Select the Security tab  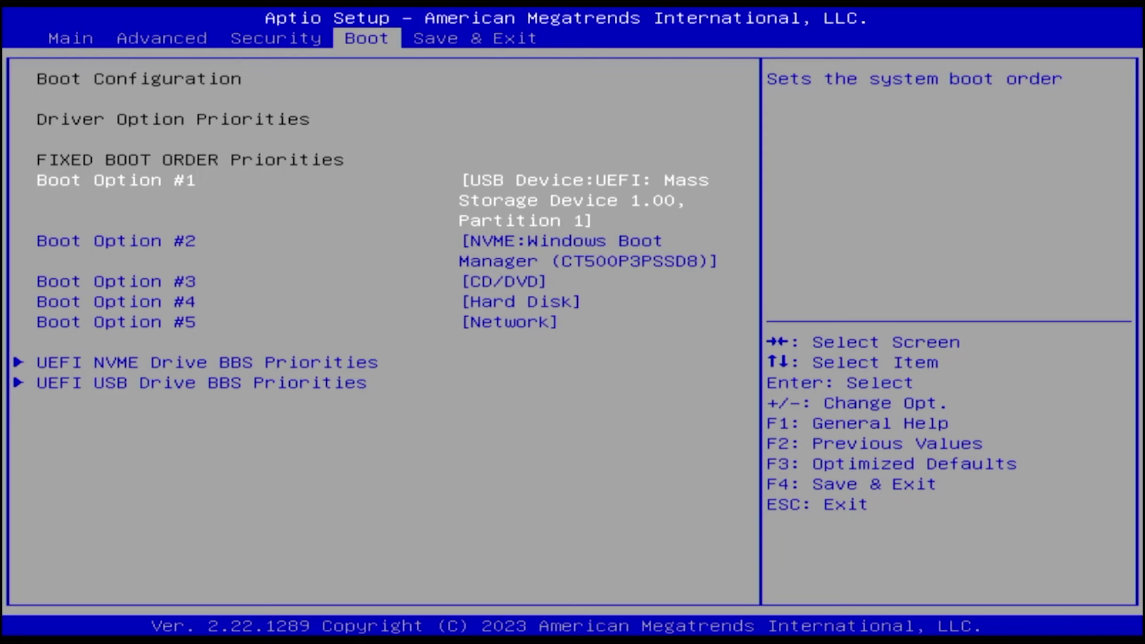276,38
